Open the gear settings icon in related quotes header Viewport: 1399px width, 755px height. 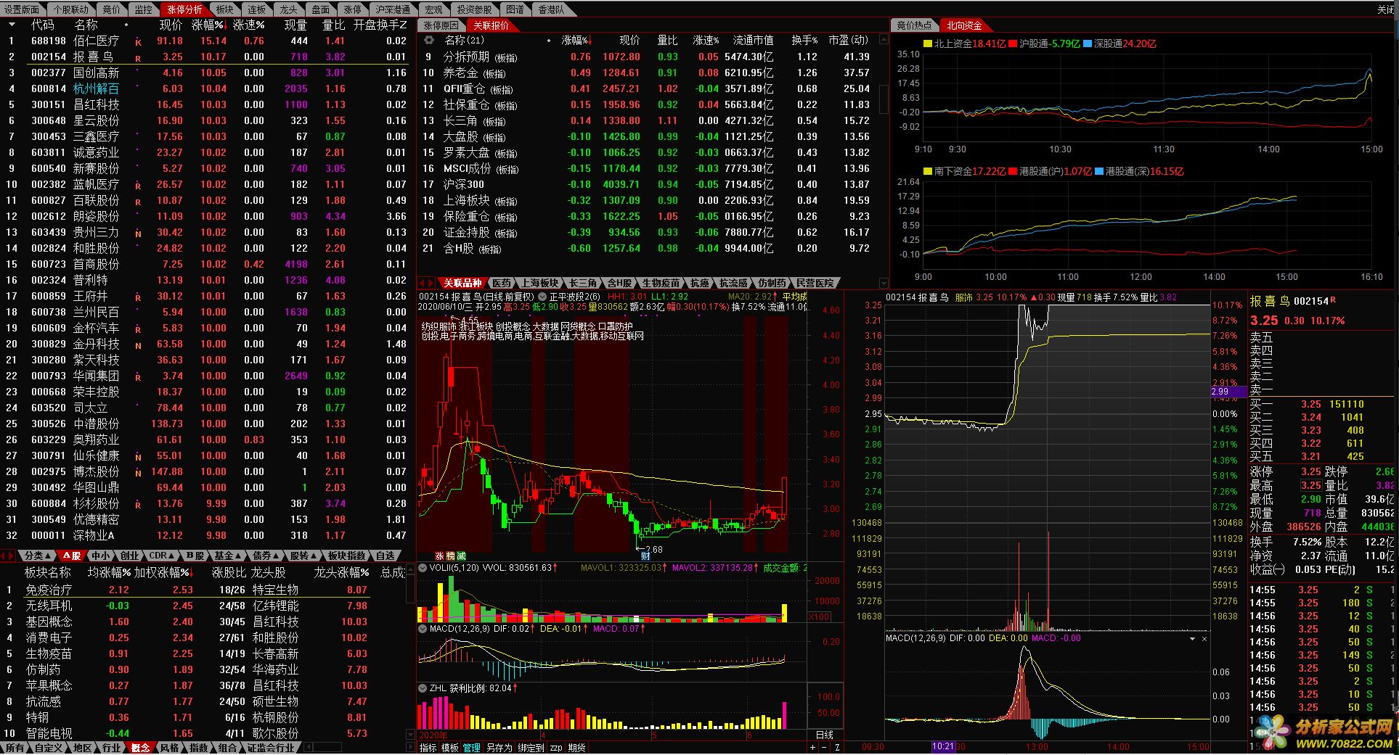(x=428, y=41)
